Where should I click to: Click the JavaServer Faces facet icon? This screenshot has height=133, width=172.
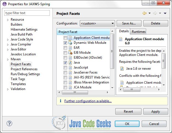[x=70, y=72]
